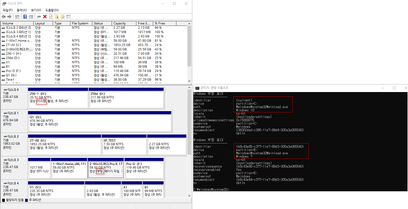Click the drive icon beside 2T-All (U:) row
This screenshot has height=209, width=408.
click(3, 45)
